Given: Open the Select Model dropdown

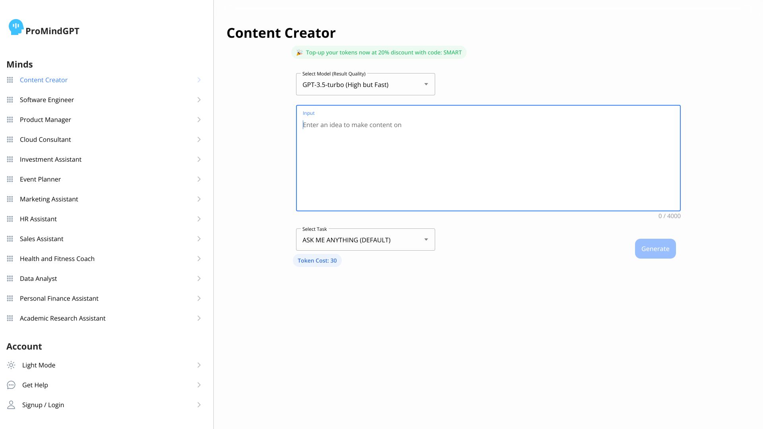Looking at the screenshot, I should (365, 84).
